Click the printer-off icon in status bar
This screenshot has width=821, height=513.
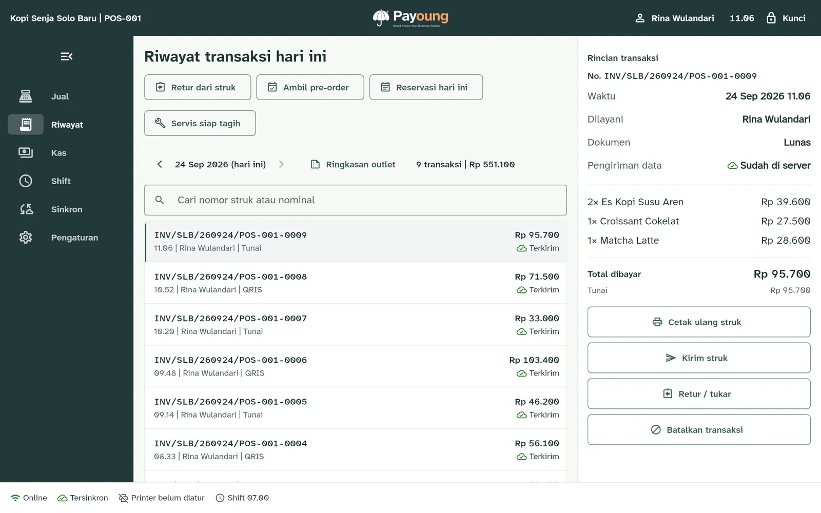[123, 498]
